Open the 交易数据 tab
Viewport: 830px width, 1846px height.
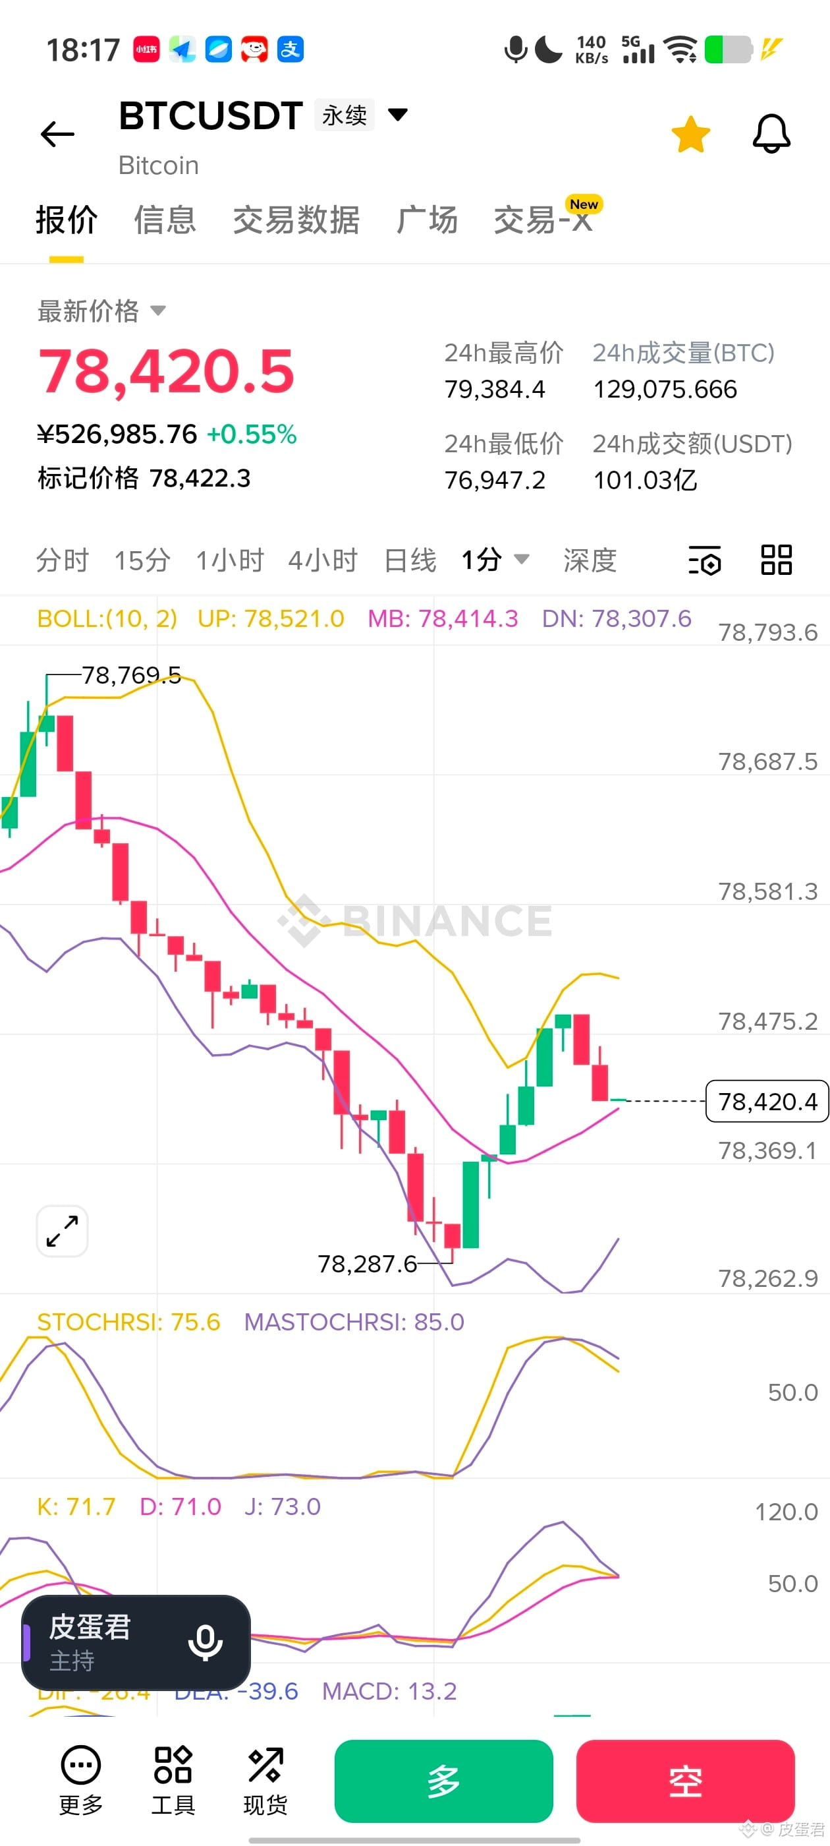[x=296, y=220]
